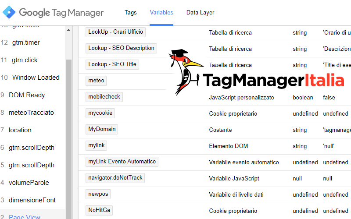The height and width of the screenshot is (219, 351).
Task: Click the Elemento DOM type text
Action: click(229, 146)
